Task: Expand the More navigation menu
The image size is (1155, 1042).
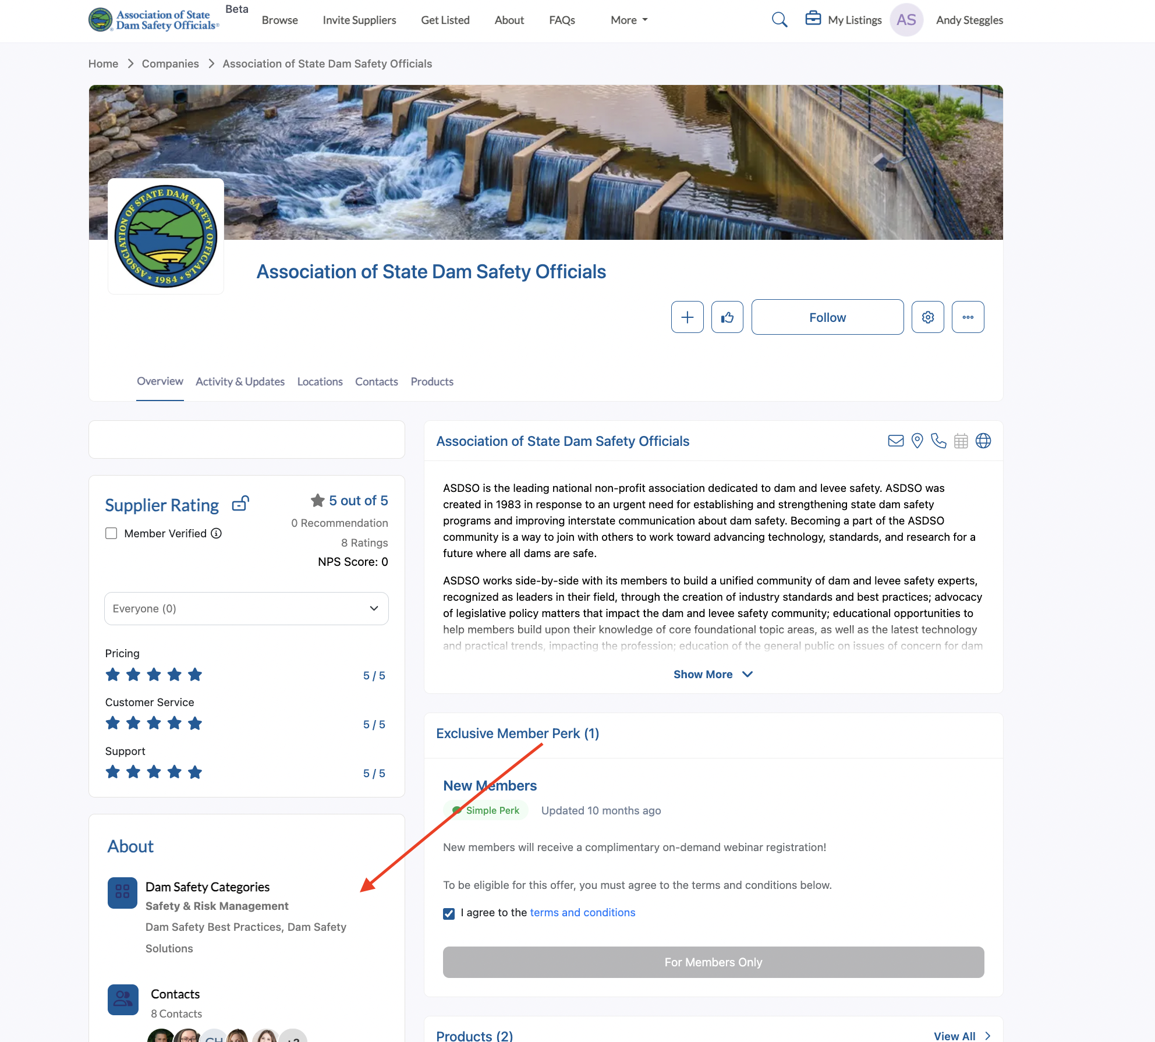Action: point(629,20)
